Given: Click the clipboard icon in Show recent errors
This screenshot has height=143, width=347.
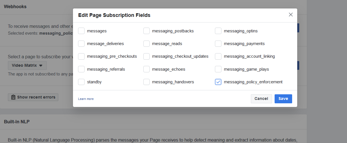Looking at the screenshot, I should click(x=13, y=97).
